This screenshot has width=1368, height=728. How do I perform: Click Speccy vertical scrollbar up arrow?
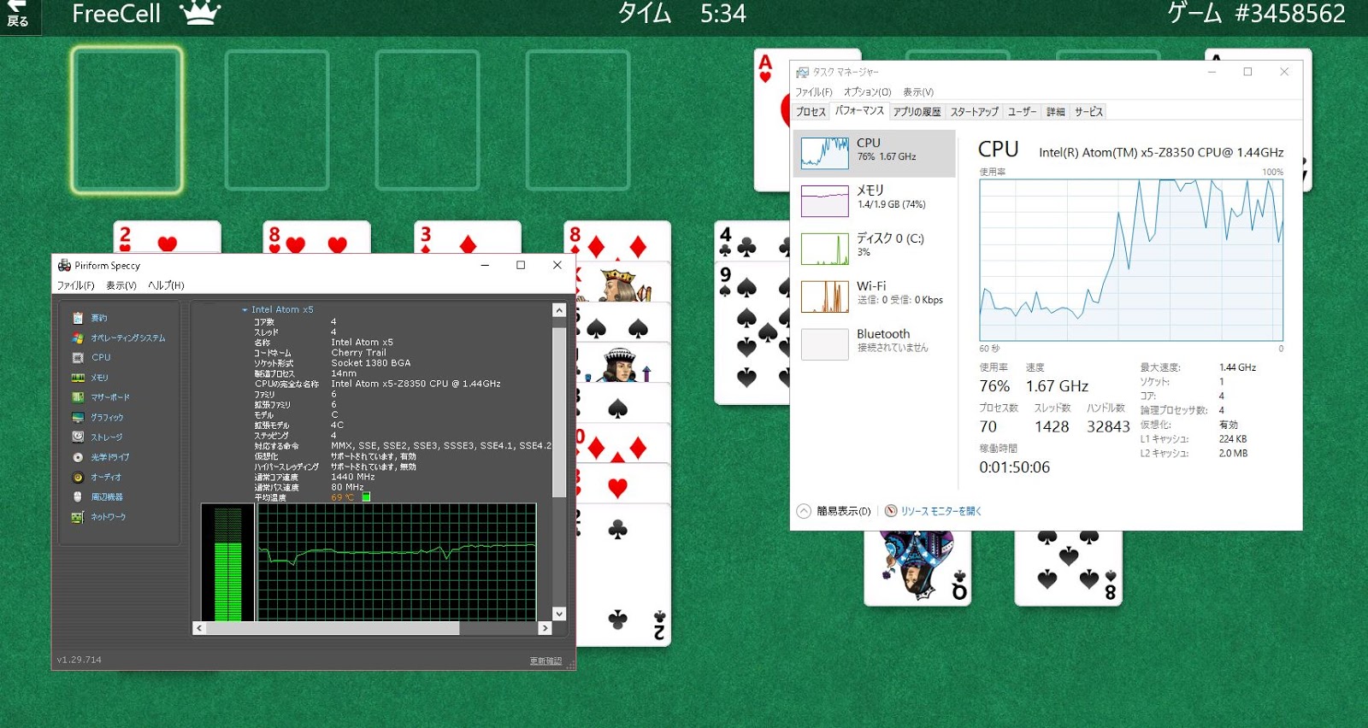click(x=559, y=310)
